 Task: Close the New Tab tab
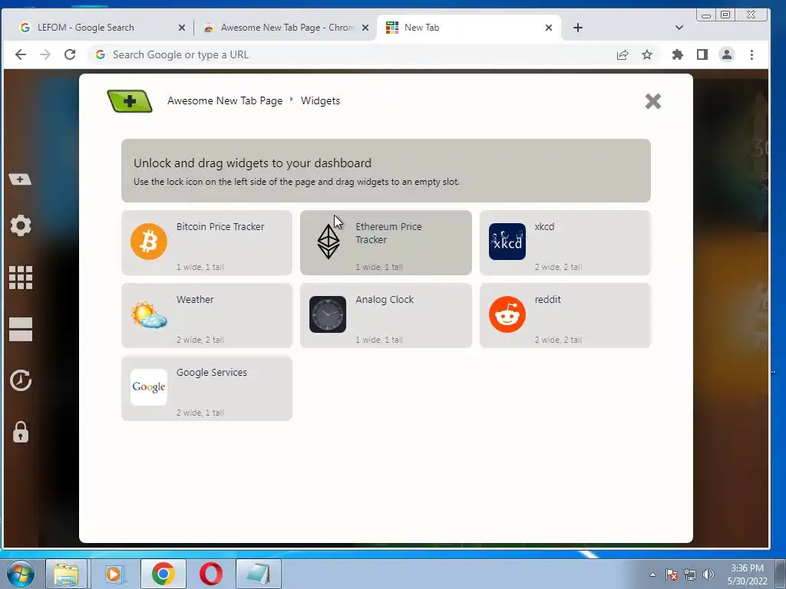tap(549, 28)
